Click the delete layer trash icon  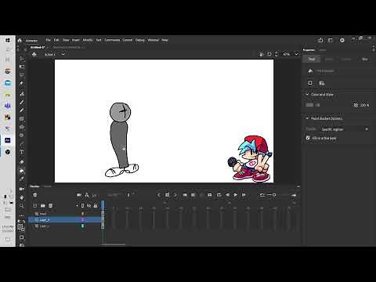[x=51, y=206]
